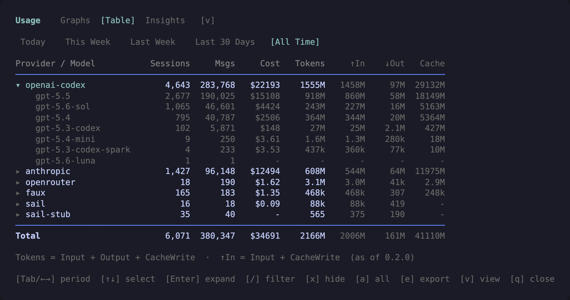The image size is (570, 300).
Task: Click the [e] export hint
Action: click(x=425, y=279)
